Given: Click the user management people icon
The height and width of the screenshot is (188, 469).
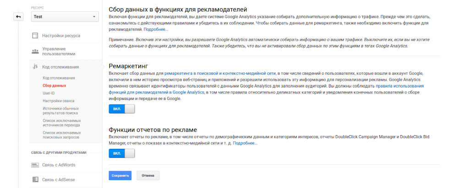Looking at the screenshot, I should click(x=35, y=51).
